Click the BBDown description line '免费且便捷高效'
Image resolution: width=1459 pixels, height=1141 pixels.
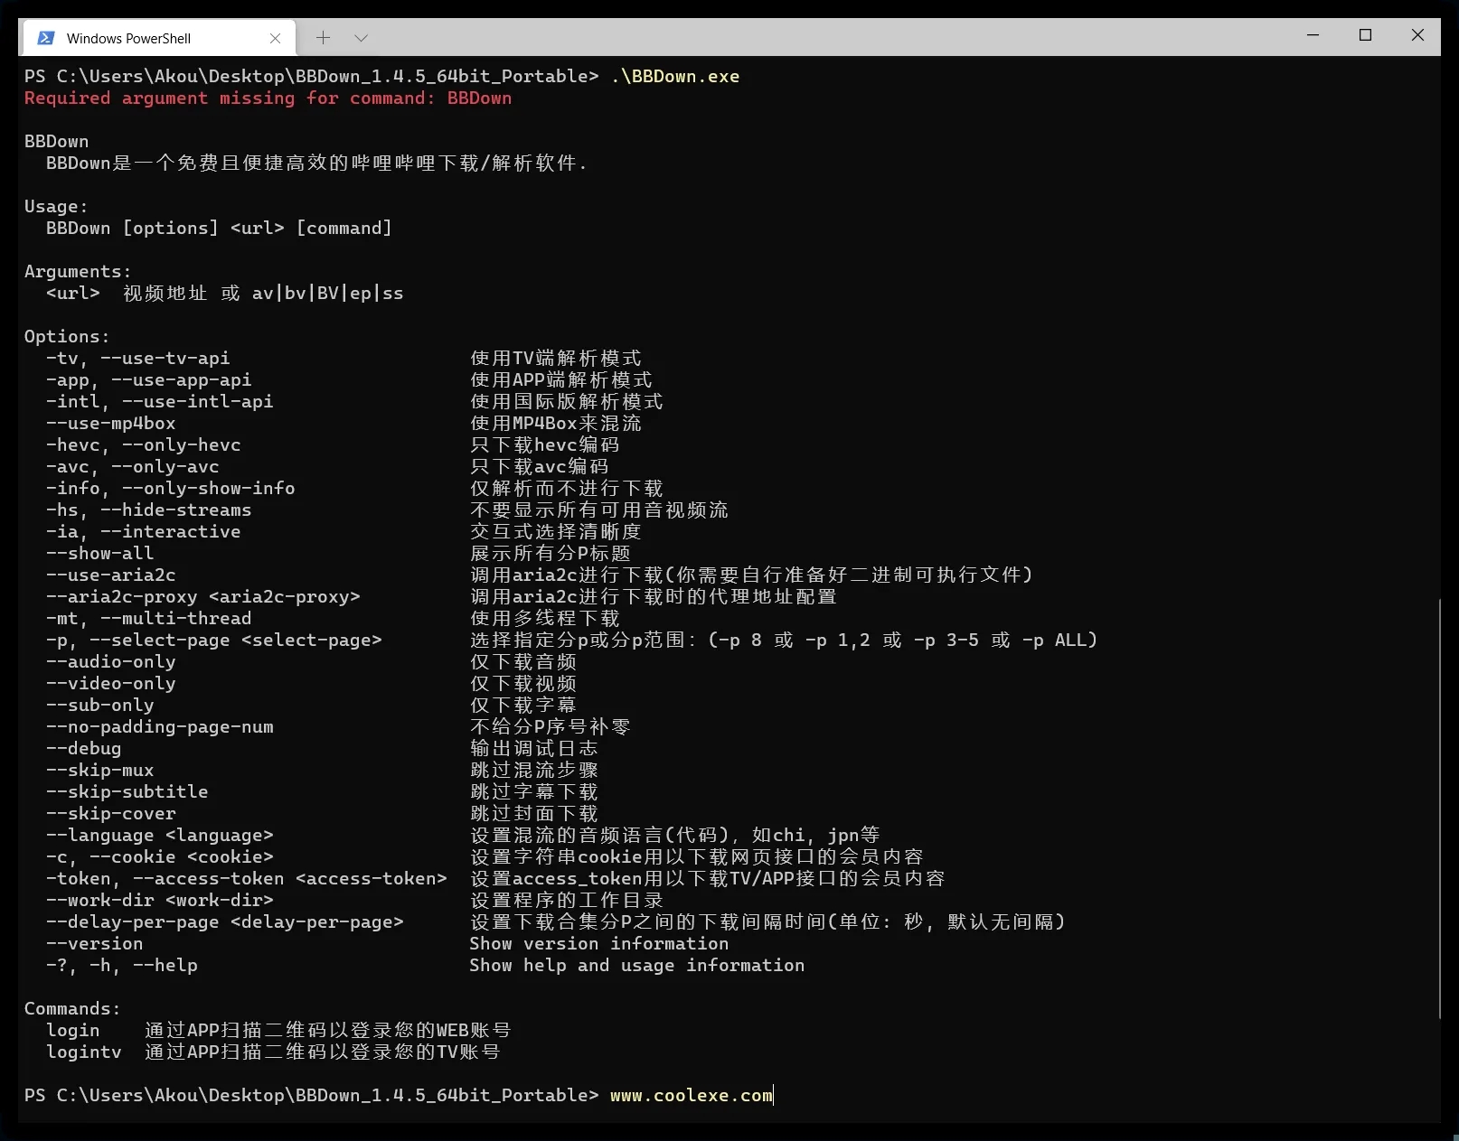(x=316, y=163)
